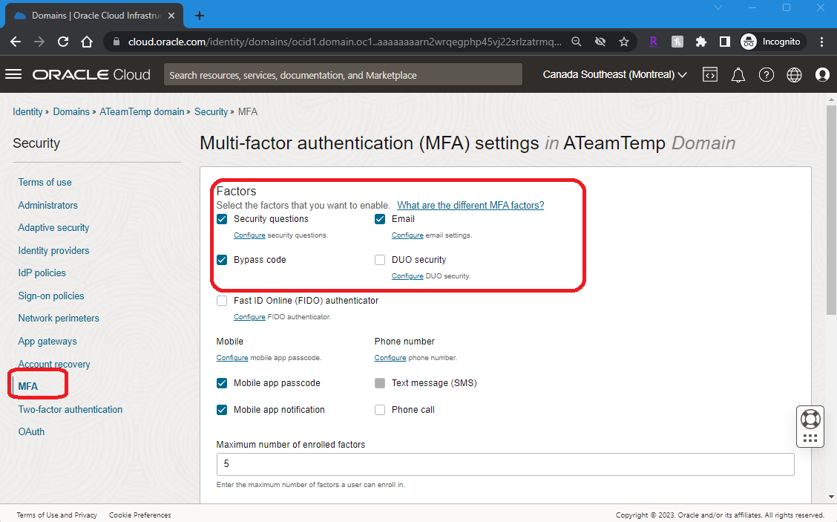Open Sign-on policies in the Security sidebar
The image size is (837, 522).
coord(51,296)
